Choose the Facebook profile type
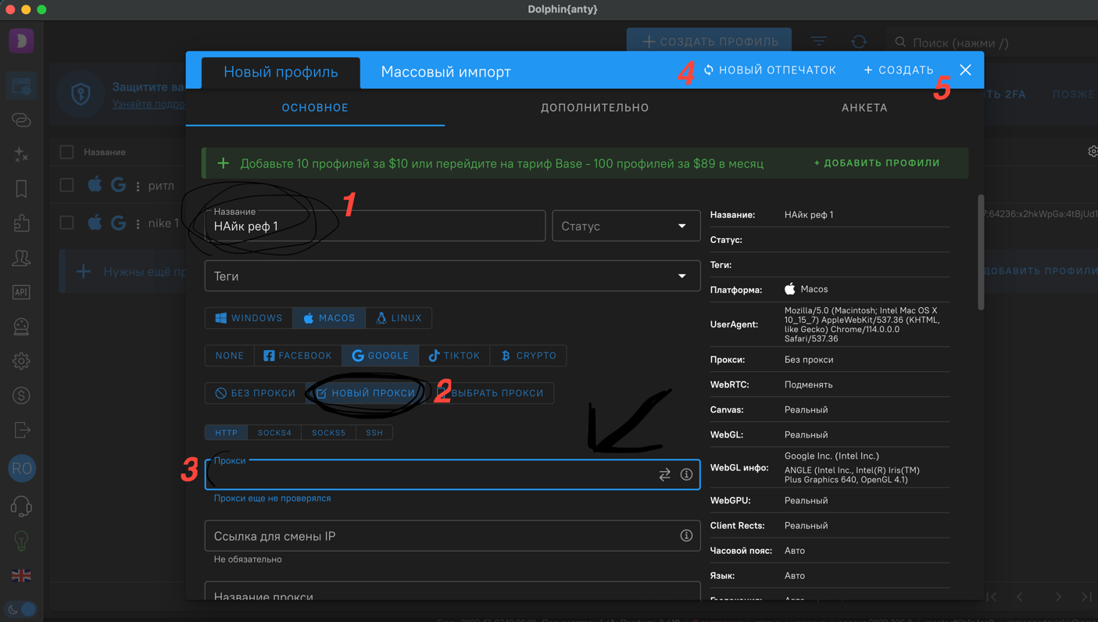Viewport: 1098px width, 622px height. [298, 356]
